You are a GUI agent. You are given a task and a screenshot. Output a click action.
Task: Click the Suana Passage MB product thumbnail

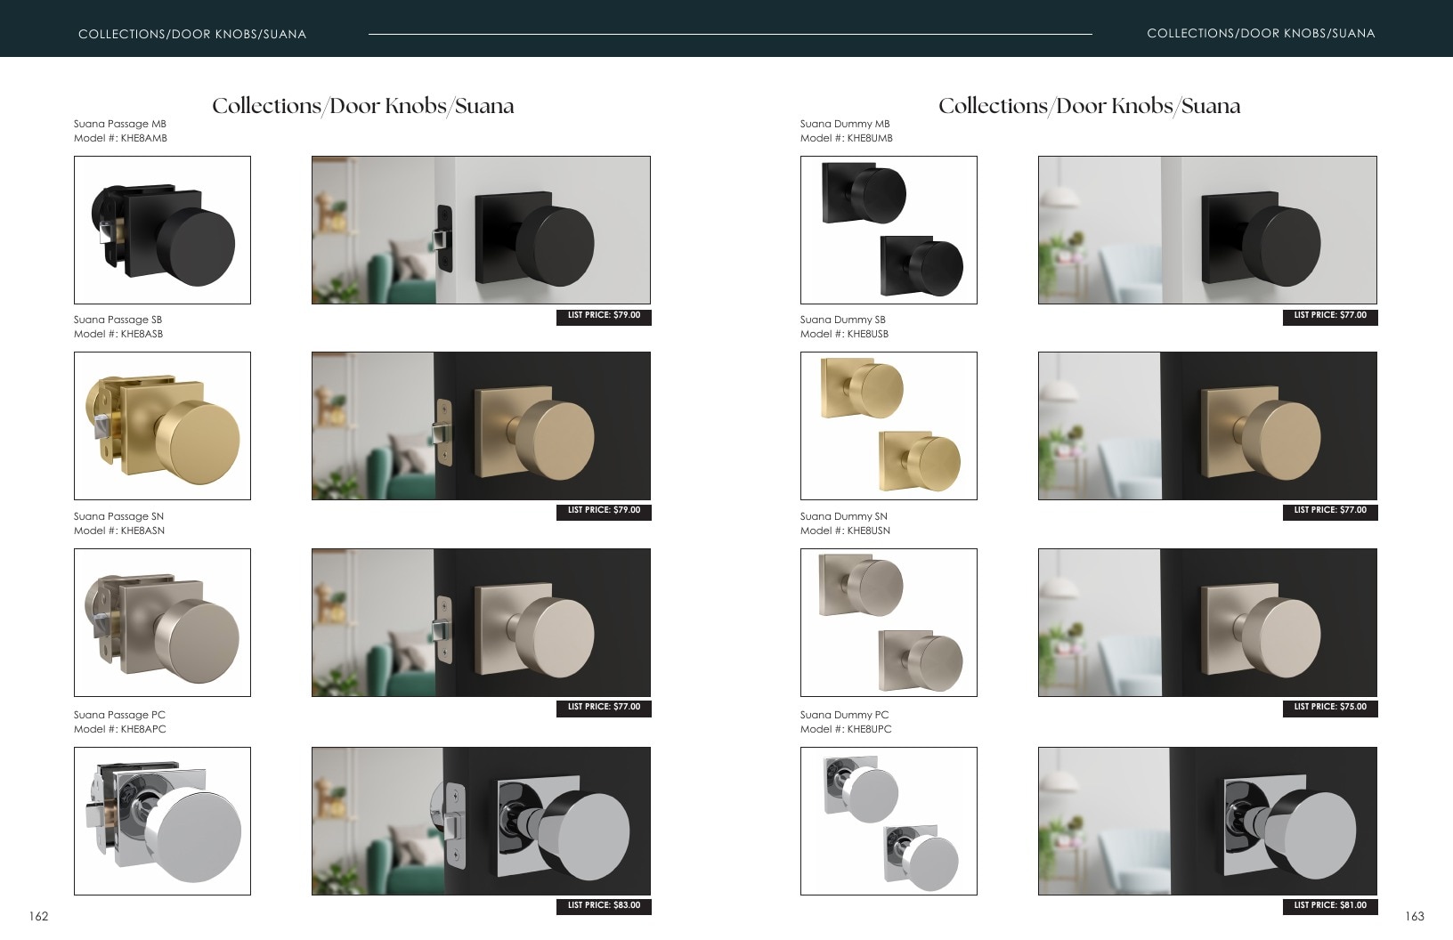[x=162, y=230]
